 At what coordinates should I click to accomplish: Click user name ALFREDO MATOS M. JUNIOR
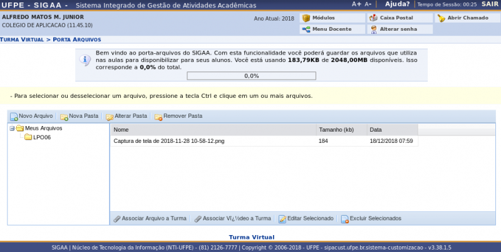coord(43,17)
